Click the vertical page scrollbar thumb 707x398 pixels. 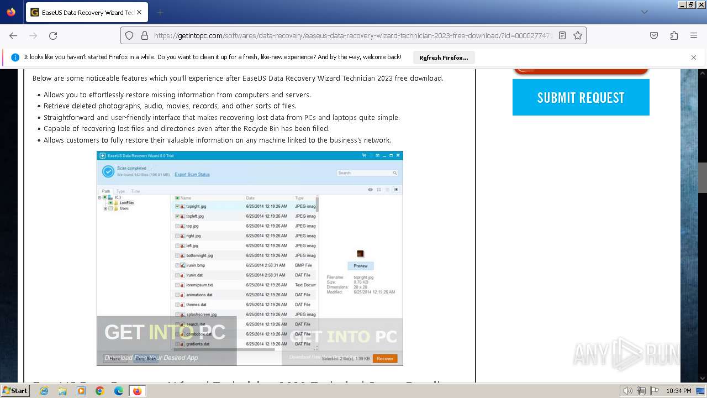tap(703, 177)
